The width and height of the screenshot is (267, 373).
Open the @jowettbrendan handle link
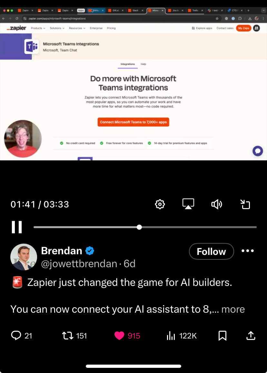click(x=79, y=264)
